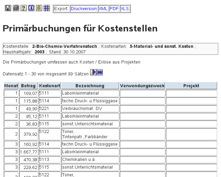Click the save (floppy disk) icon
This screenshot has height=177, width=221.
point(8,8)
